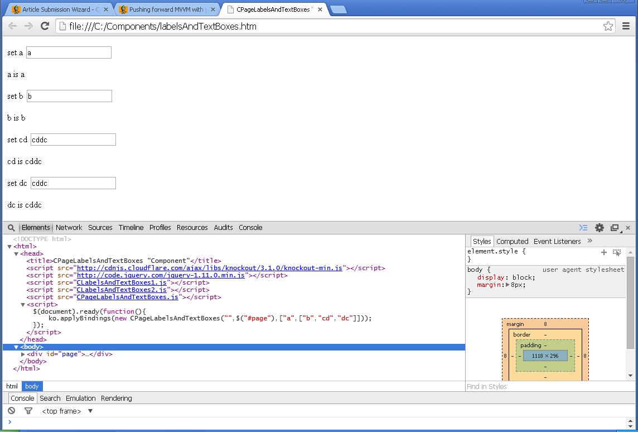
Task: Click the 'set cd' text box
Action: coord(73,140)
